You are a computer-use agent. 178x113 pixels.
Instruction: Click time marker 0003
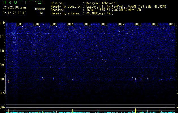(x=53, y=24)
